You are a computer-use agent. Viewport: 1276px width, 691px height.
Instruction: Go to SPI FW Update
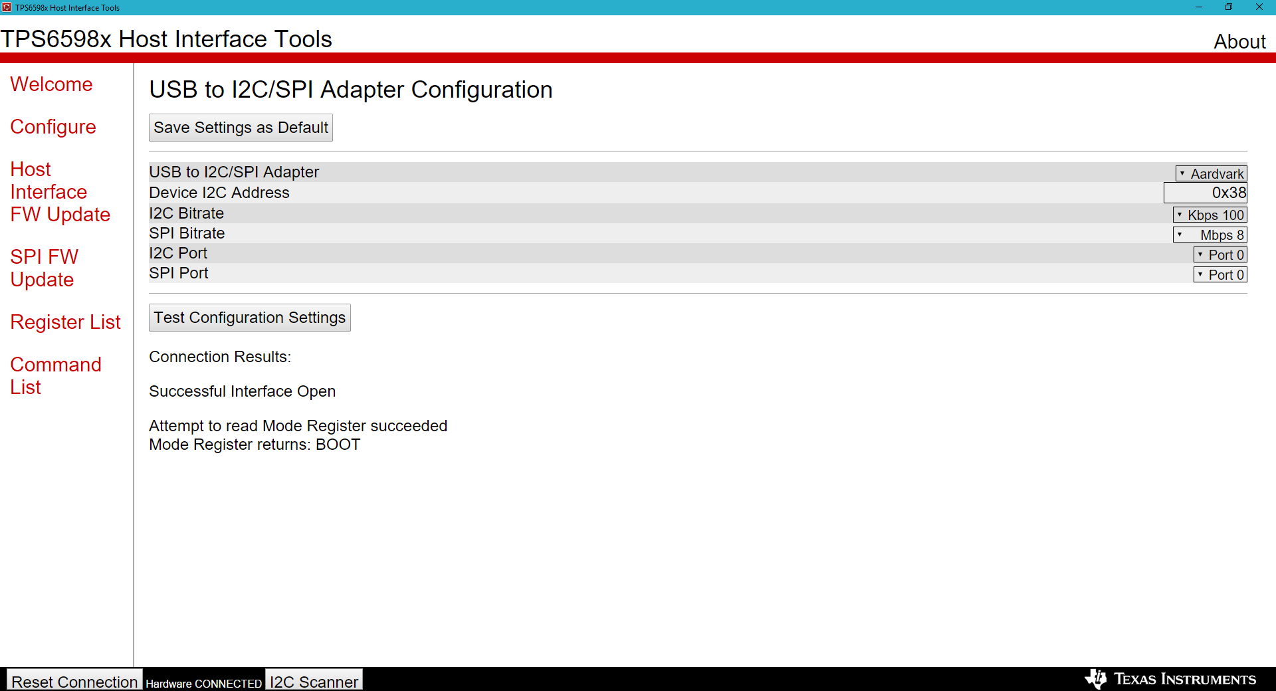click(45, 268)
